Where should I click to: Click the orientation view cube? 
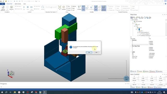pos(11,73)
